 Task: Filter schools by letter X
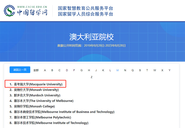click(162, 70)
